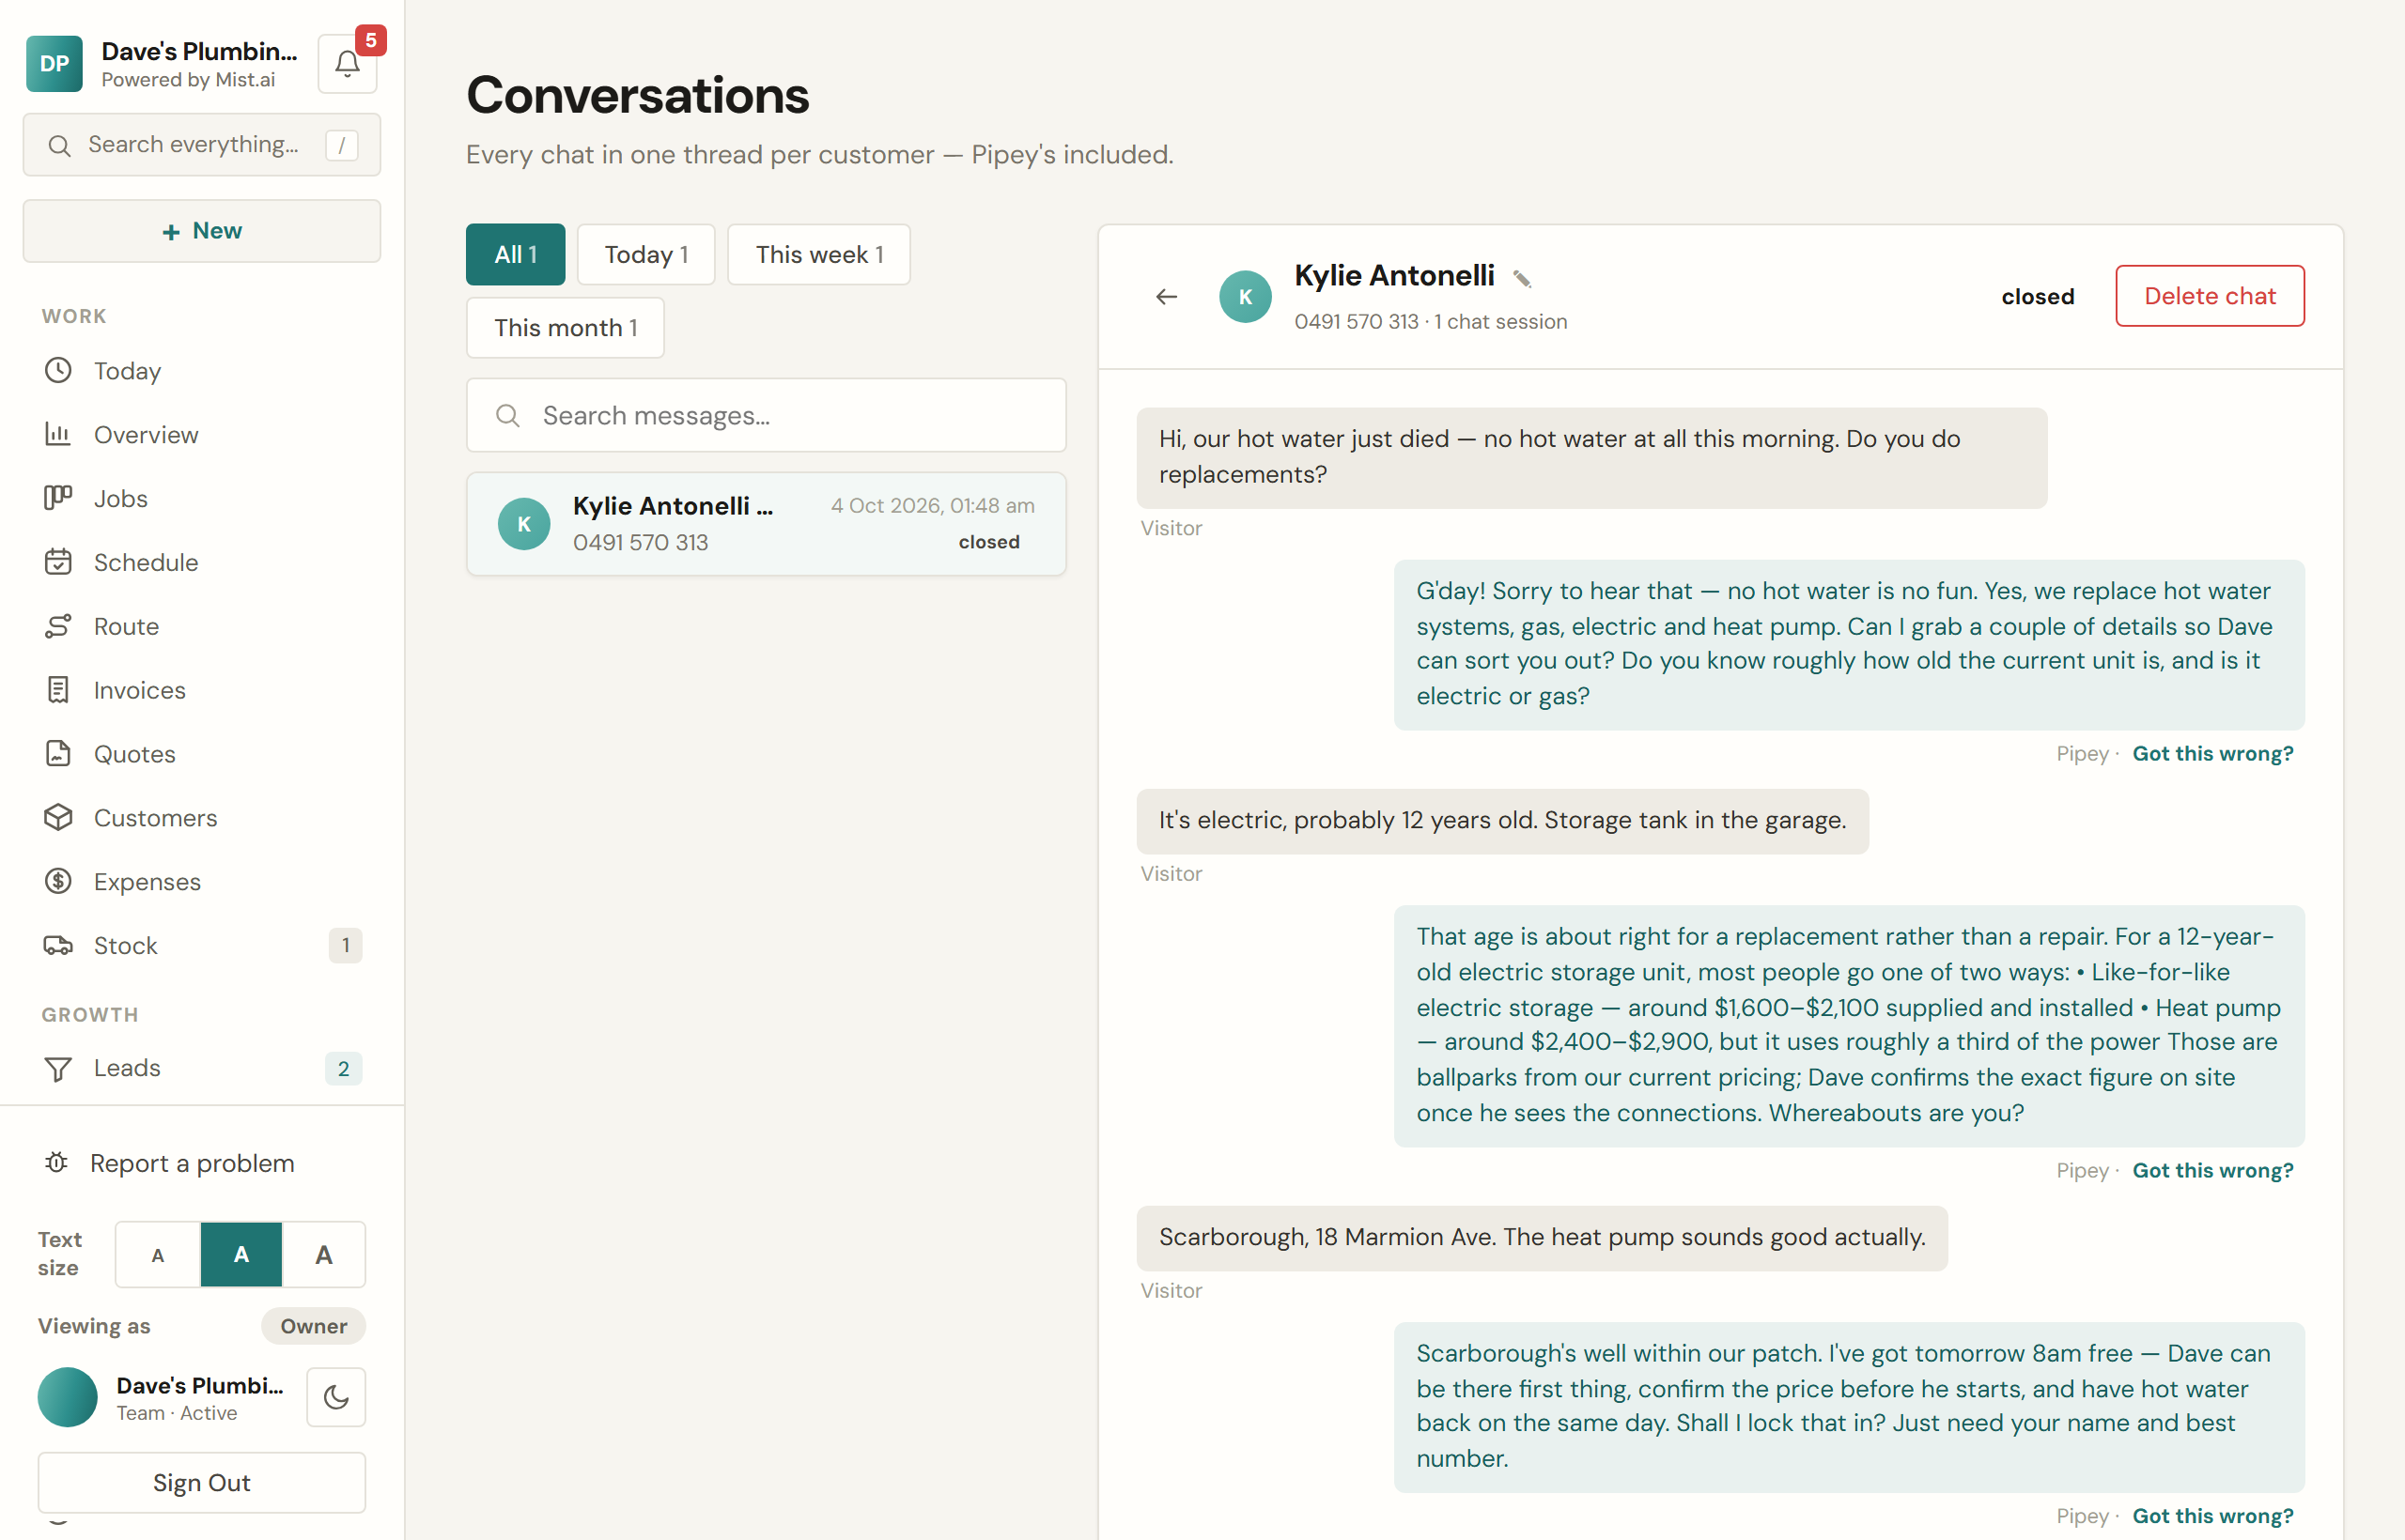Click the Dave's Plumbing team avatar

click(67, 1397)
